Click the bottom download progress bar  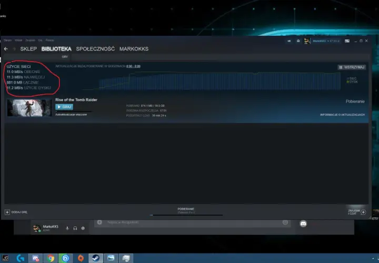(x=186, y=215)
